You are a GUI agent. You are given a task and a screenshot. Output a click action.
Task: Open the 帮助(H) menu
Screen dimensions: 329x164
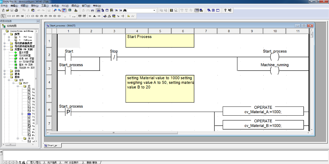(x=97, y=6)
